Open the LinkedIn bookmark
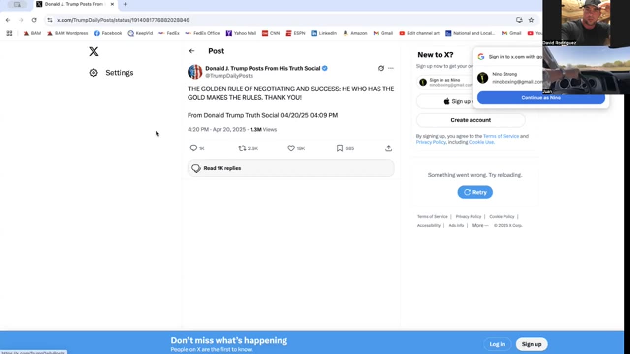The image size is (630, 354). click(x=324, y=33)
